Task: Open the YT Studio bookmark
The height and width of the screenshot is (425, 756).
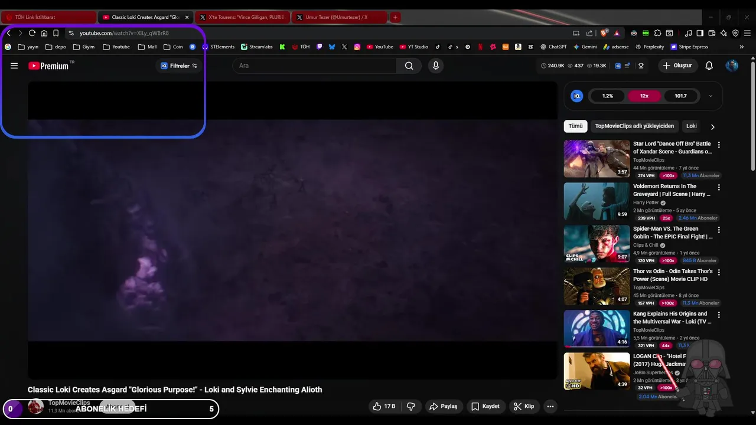Action: (413, 47)
